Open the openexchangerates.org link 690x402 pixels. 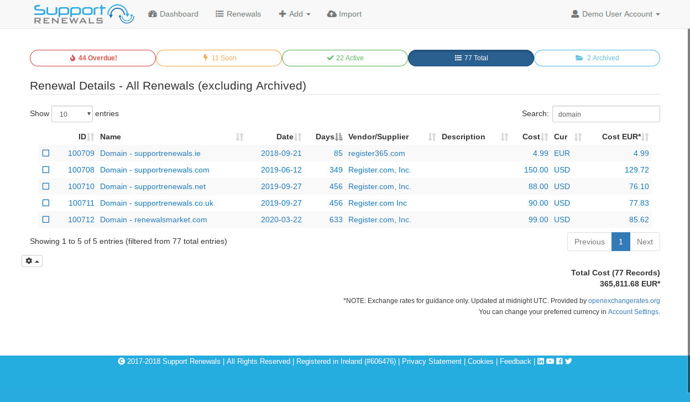click(x=624, y=301)
